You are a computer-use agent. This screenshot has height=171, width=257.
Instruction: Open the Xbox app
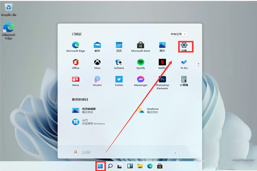click(97, 64)
